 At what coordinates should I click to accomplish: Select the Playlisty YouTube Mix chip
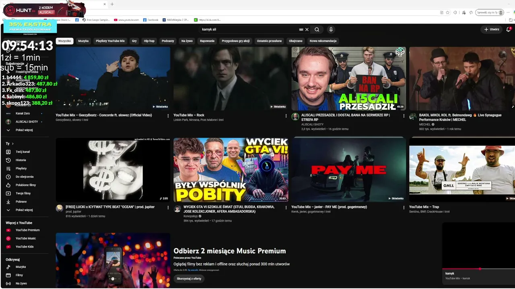click(110, 41)
